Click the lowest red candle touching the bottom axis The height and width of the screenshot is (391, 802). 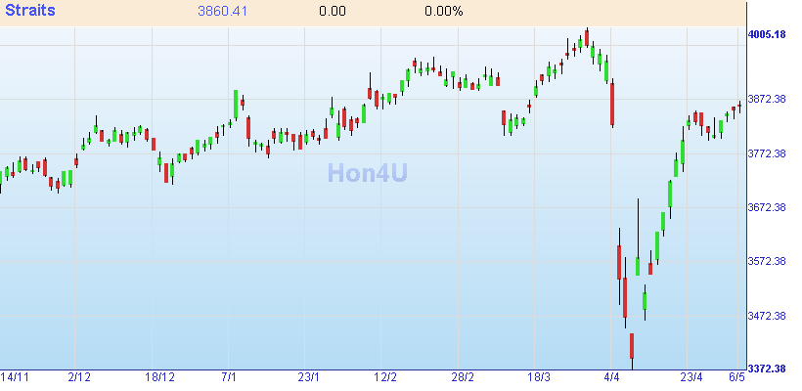(x=632, y=351)
